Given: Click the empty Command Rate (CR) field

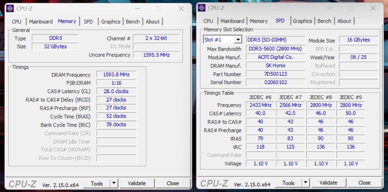Looking at the screenshot, I should coord(116,133).
